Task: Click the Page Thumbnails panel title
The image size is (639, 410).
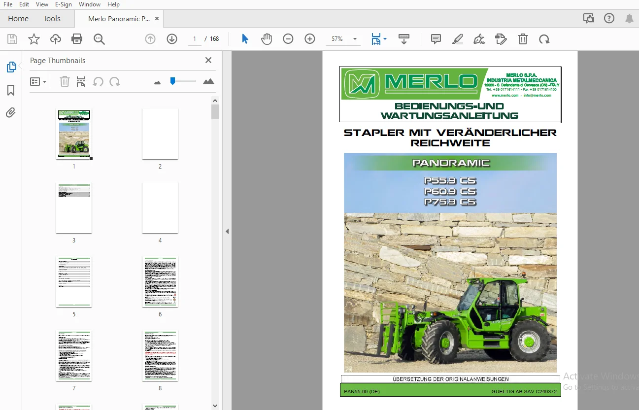Action: tap(58, 60)
